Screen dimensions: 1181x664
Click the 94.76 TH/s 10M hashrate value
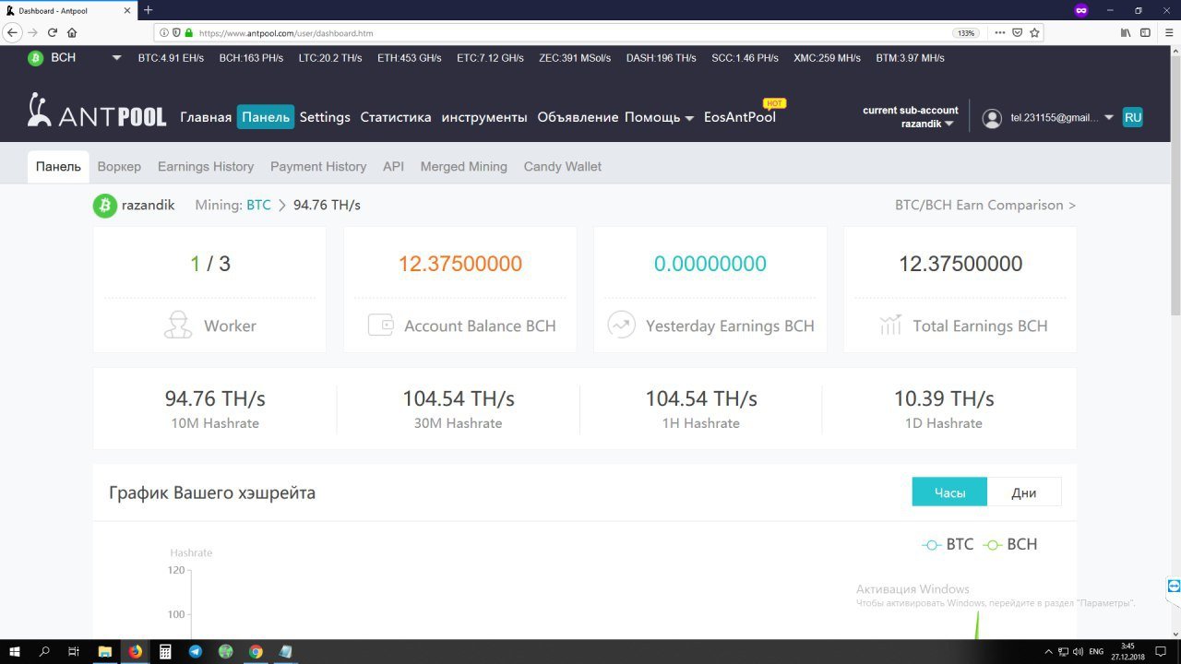pos(215,399)
